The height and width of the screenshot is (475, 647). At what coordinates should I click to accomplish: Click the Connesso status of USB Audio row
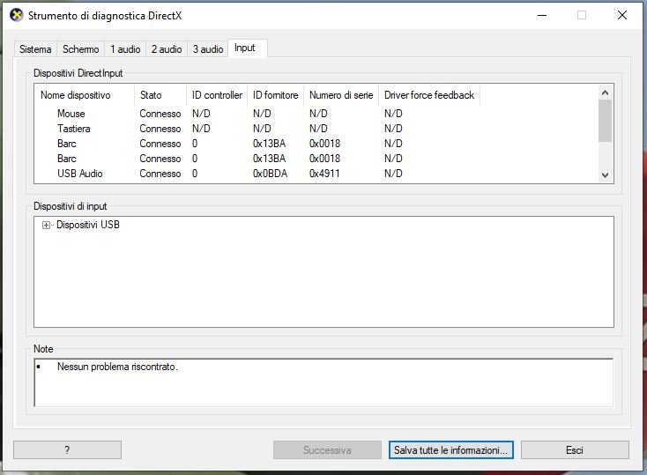coord(160,174)
